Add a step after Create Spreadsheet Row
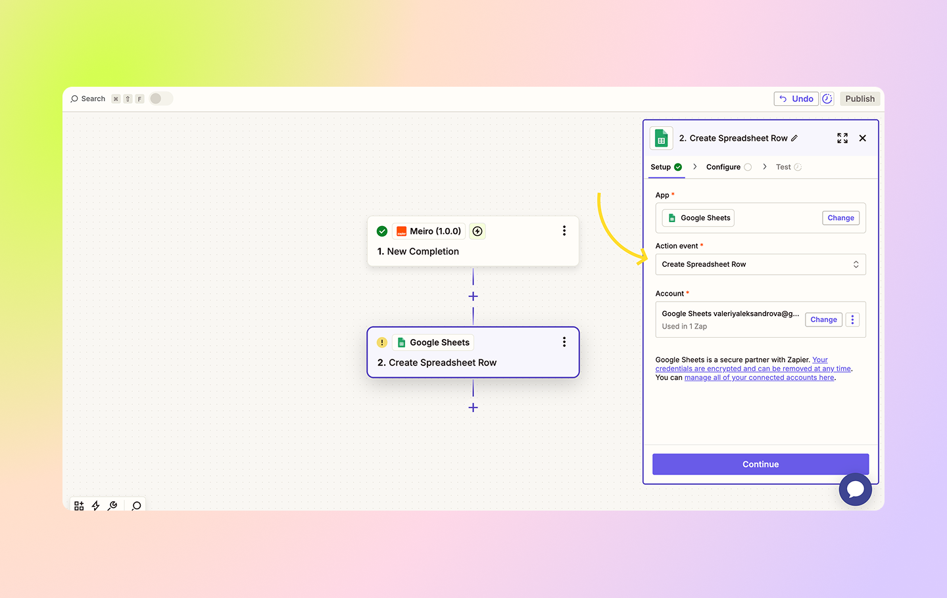Image resolution: width=947 pixels, height=598 pixels. (x=473, y=407)
